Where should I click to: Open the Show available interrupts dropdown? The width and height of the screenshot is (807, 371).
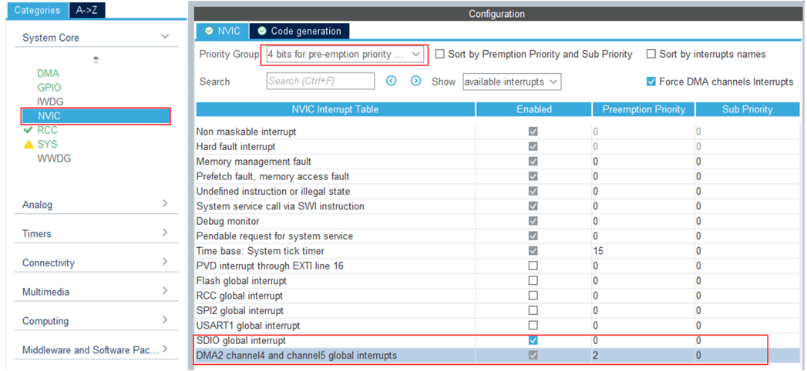tap(512, 82)
